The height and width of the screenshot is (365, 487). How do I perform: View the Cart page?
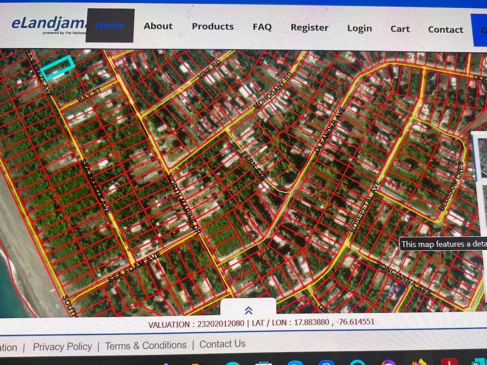400,29
